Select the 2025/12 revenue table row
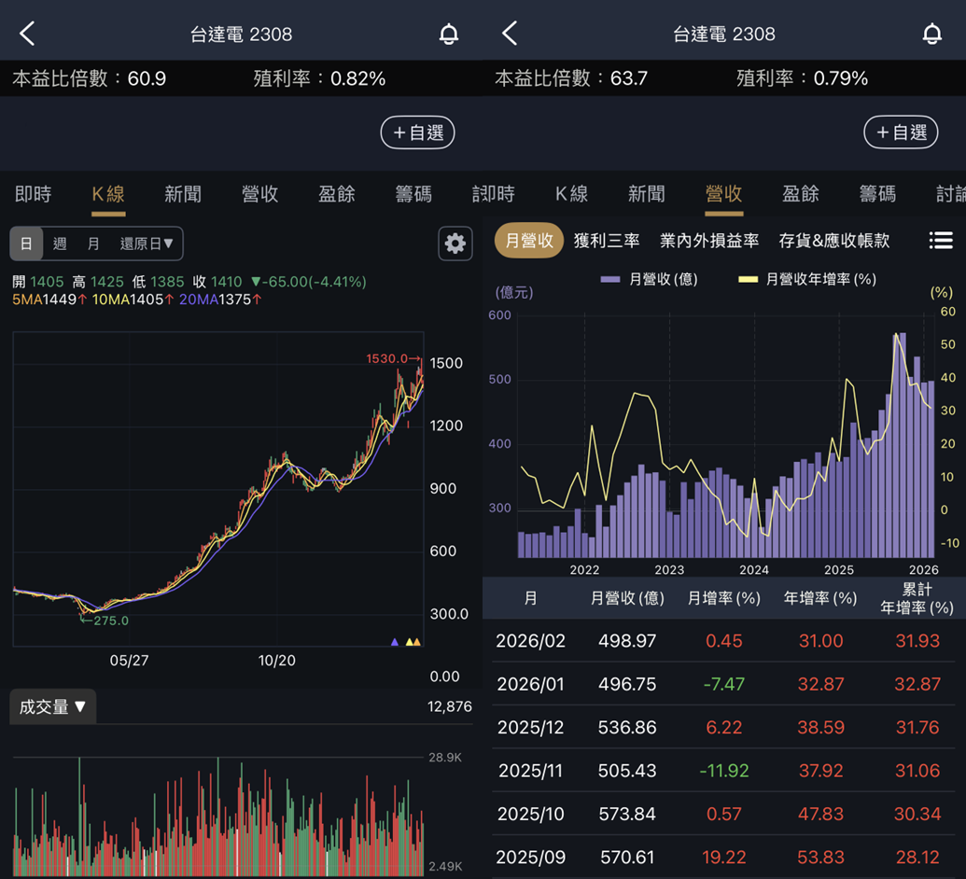This screenshot has width=966, height=879. pos(723,727)
